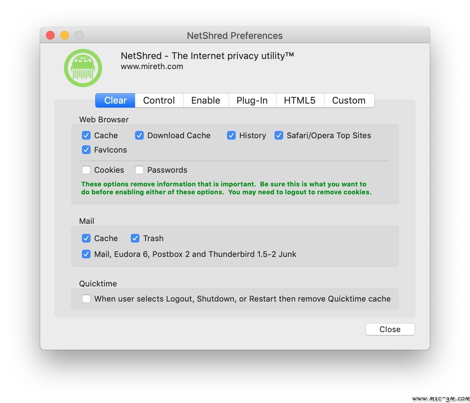This screenshot has width=470, height=403.
Task: Click the Mail section label
Action: (87, 221)
